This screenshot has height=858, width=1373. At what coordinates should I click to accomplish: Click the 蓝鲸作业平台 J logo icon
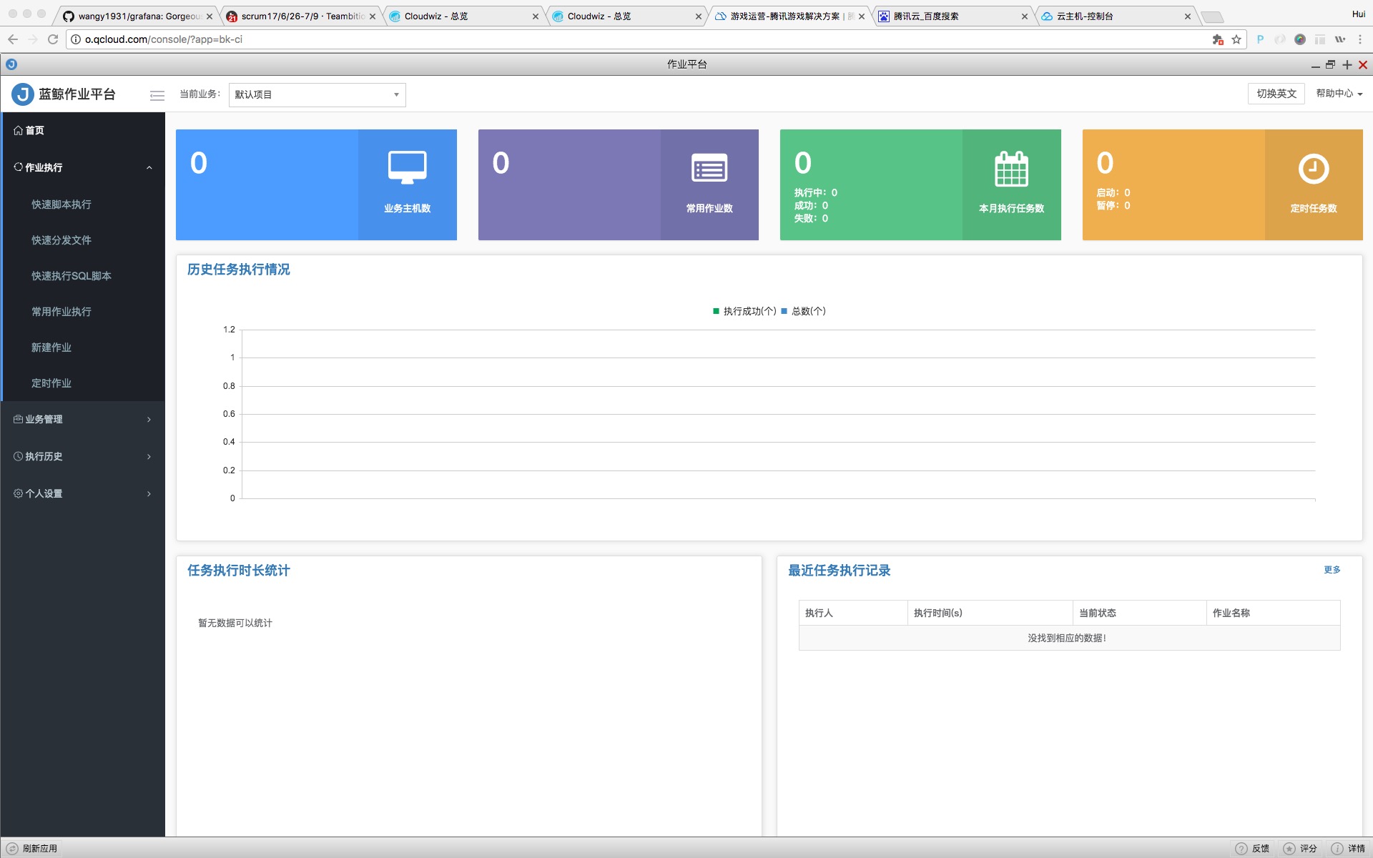point(23,94)
